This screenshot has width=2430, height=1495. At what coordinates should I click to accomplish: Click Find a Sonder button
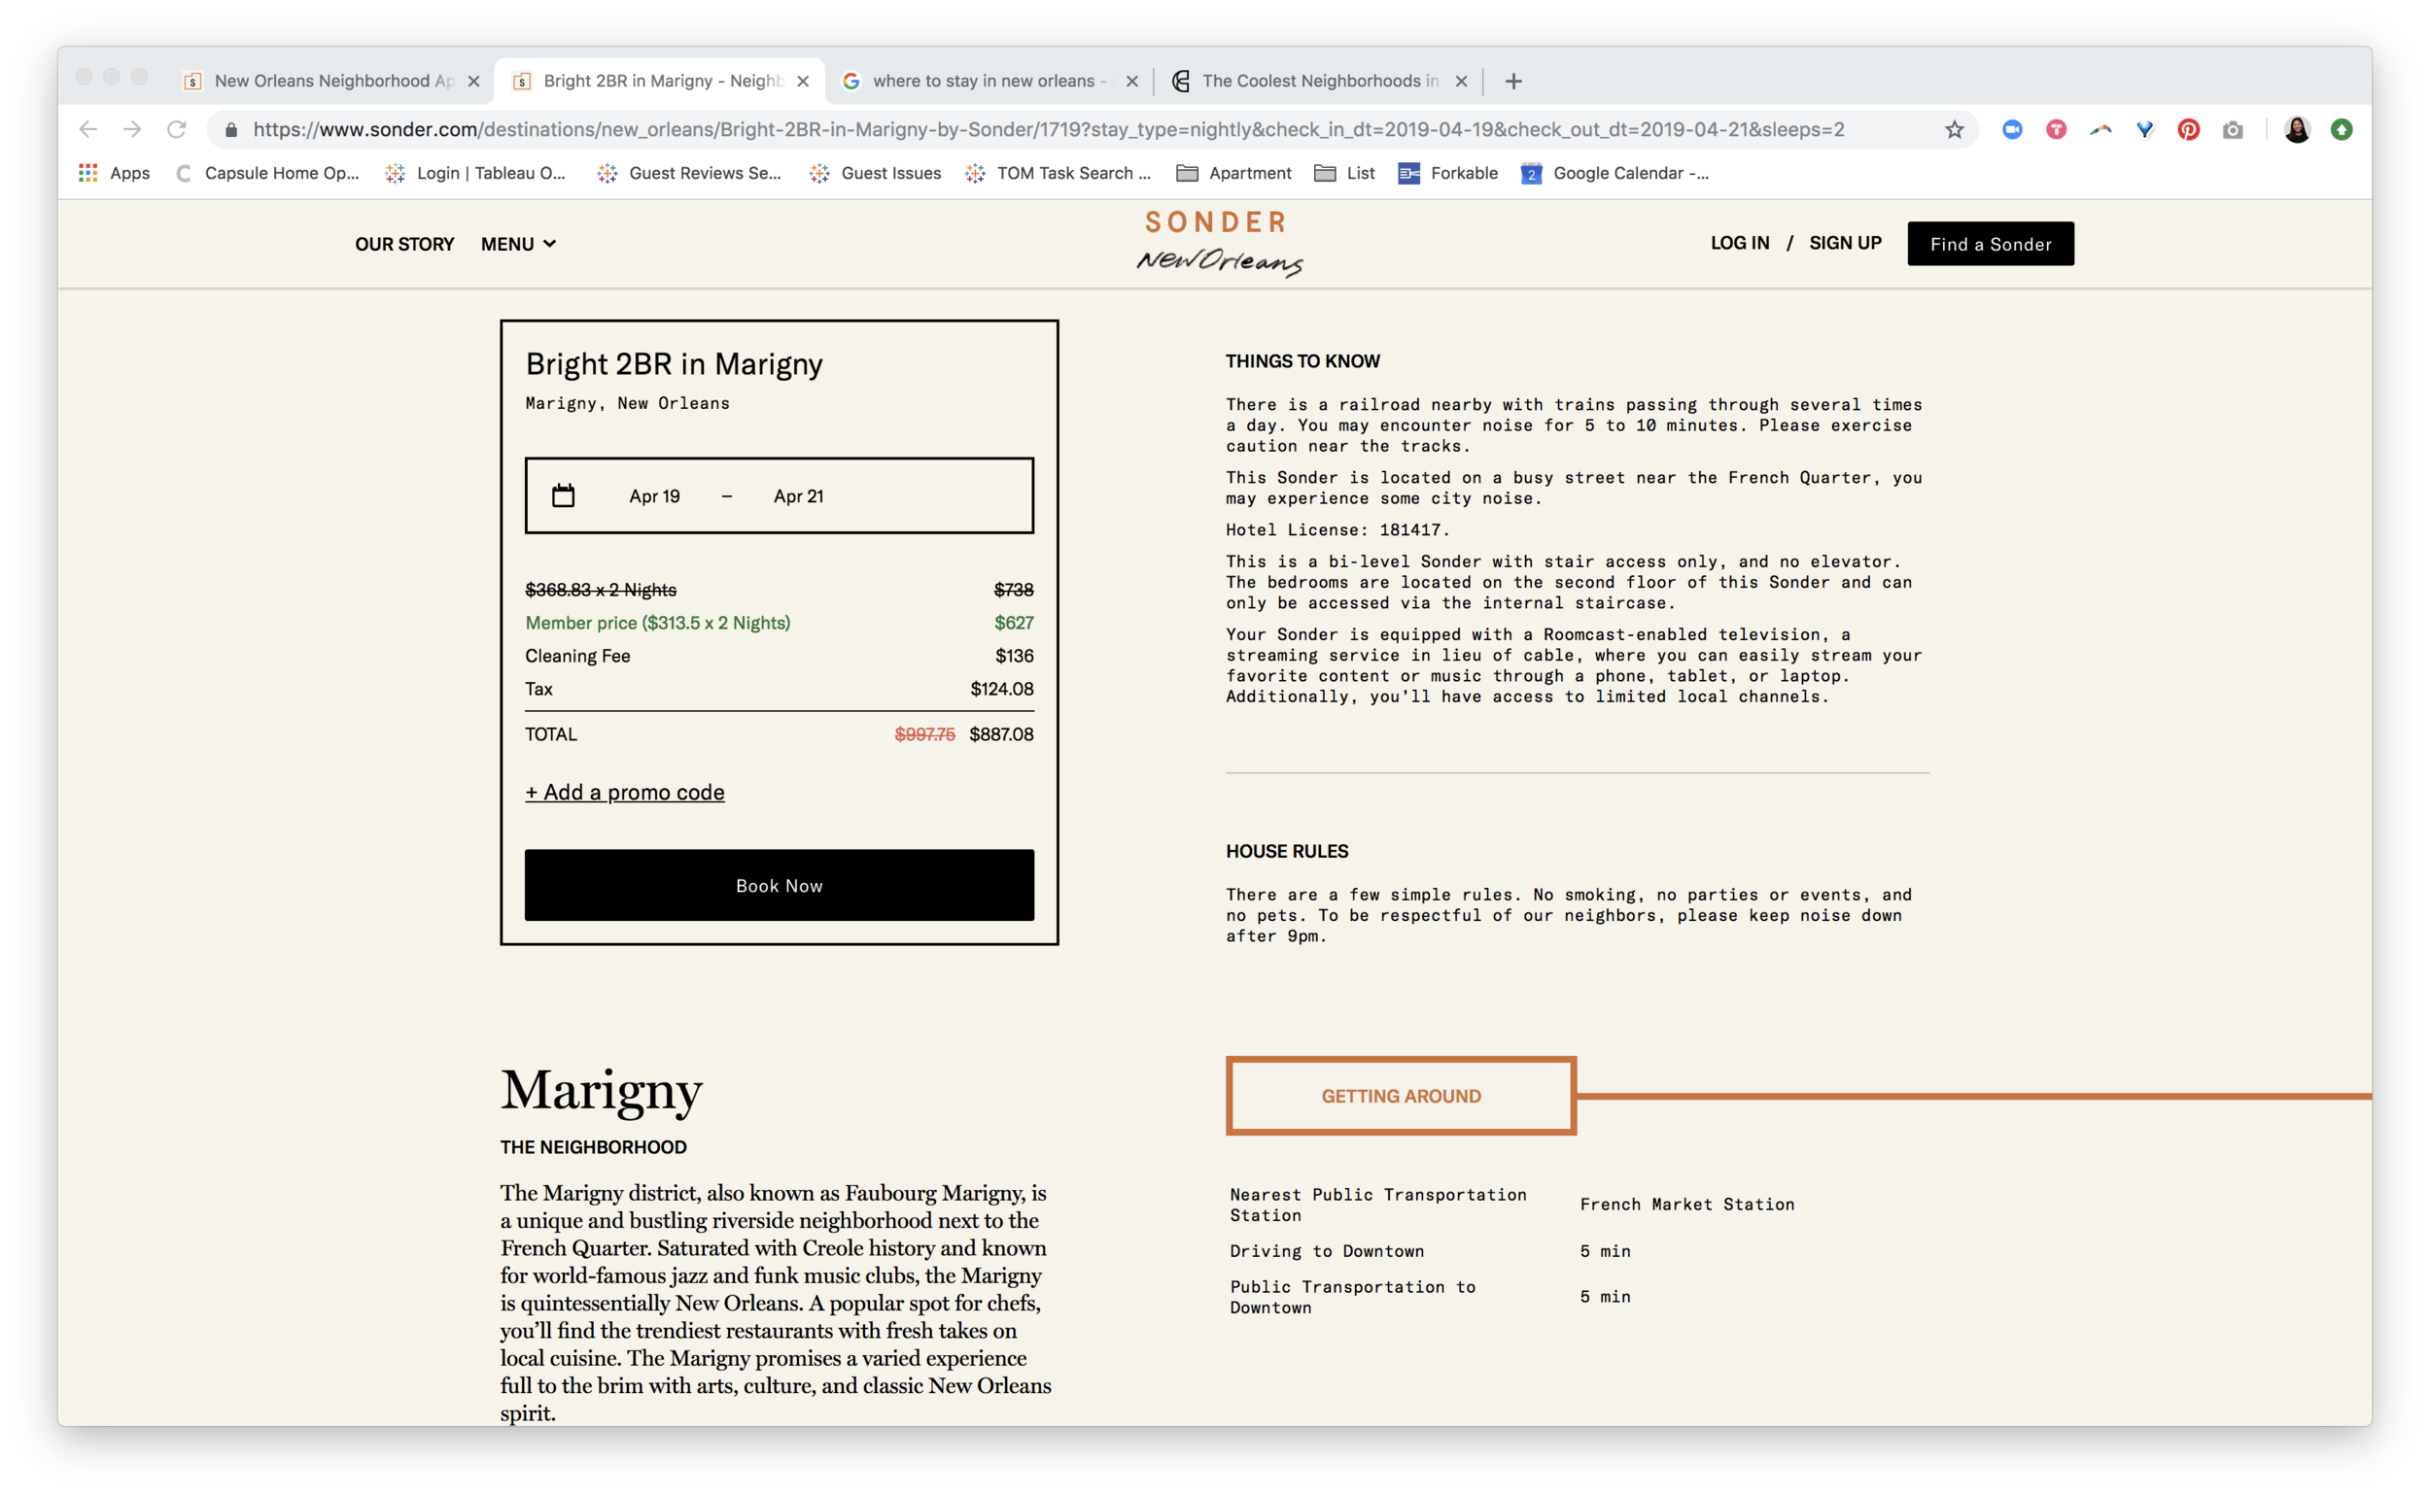1991,243
